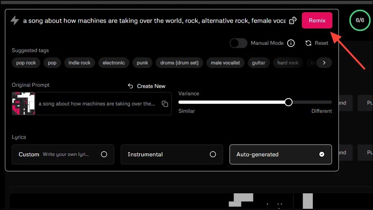
Task: Open the Manual Mode info icon
Action: [291, 43]
